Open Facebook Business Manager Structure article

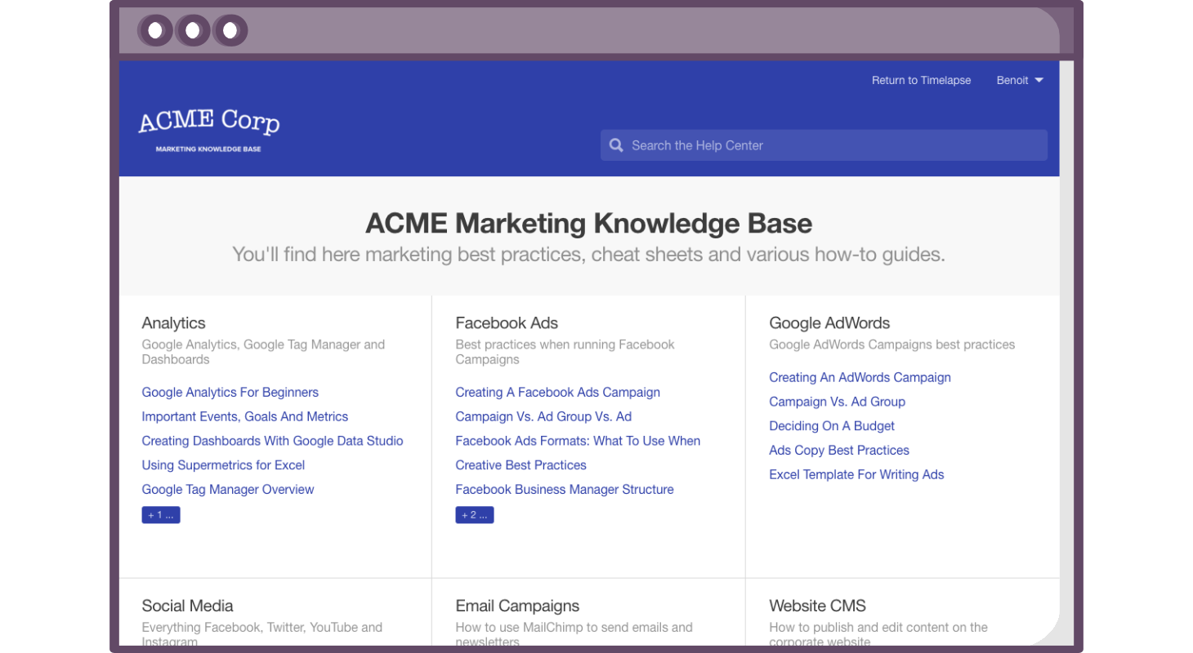565,490
